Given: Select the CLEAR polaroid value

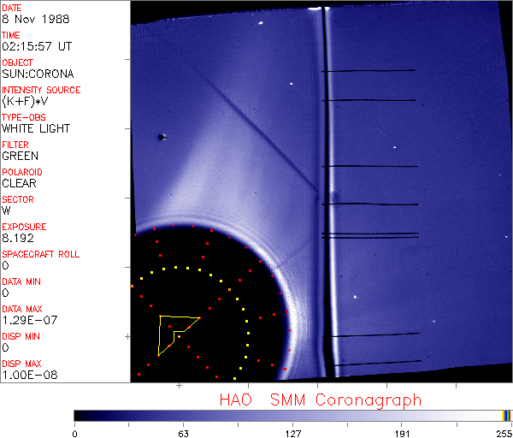Looking at the screenshot, I should coord(19,183).
